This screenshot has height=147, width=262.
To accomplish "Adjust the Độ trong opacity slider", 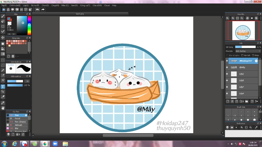I will click(245, 47).
